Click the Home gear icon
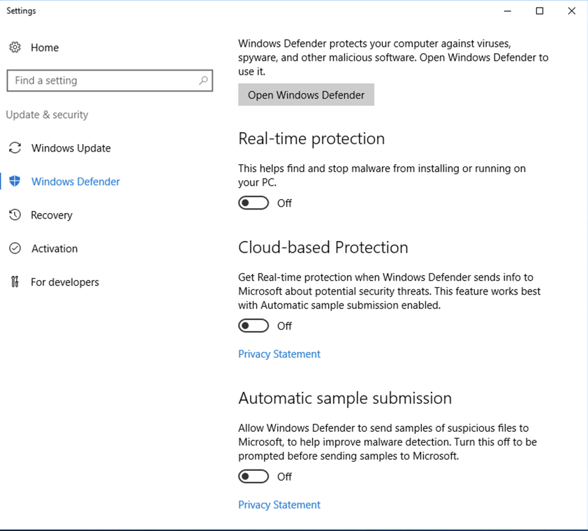Viewport: 588px width, 531px height. point(15,48)
